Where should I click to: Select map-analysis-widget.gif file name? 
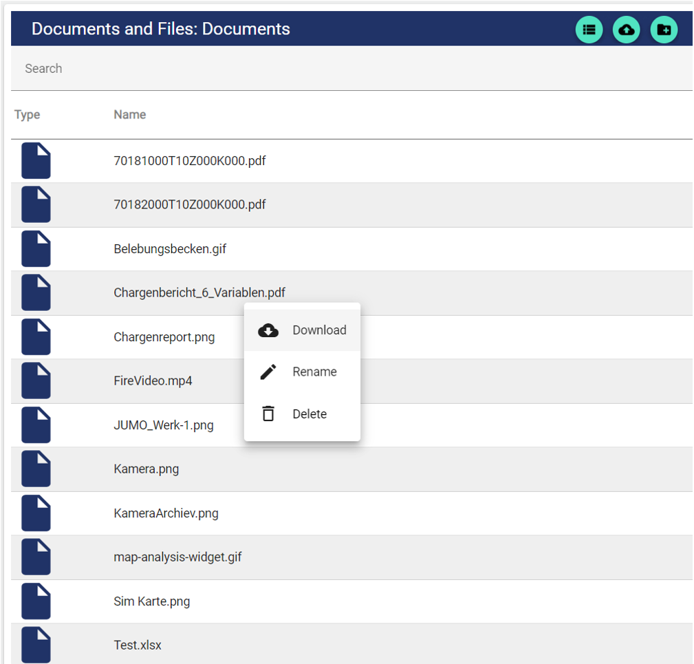(x=177, y=557)
